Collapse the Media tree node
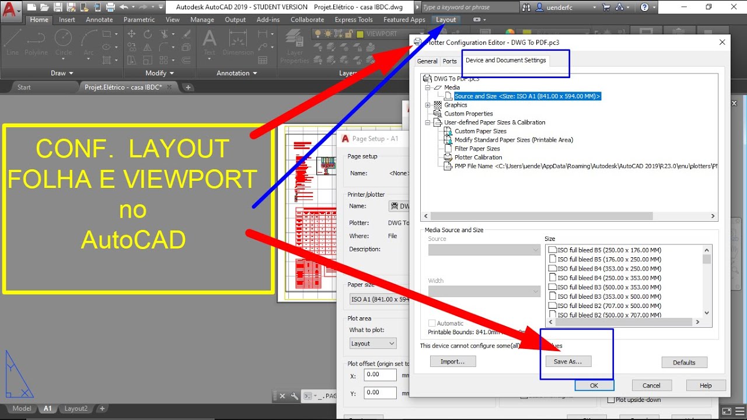Image resolution: width=747 pixels, height=420 pixels. pyautogui.click(x=428, y=87)
